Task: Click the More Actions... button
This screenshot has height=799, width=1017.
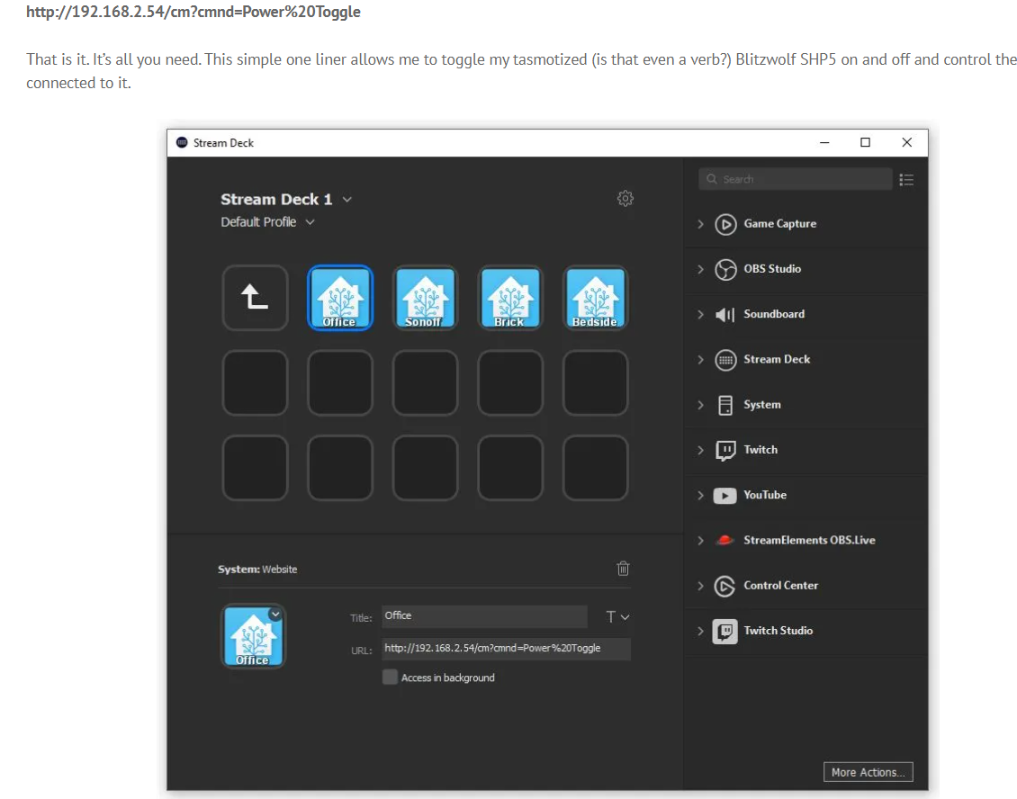Action: click(868, 772)
